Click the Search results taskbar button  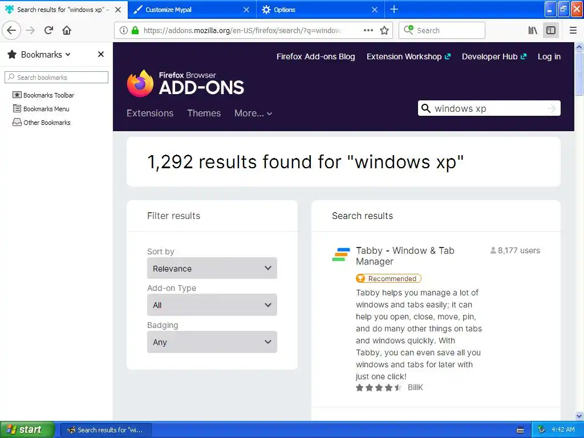tap(106, 430)
